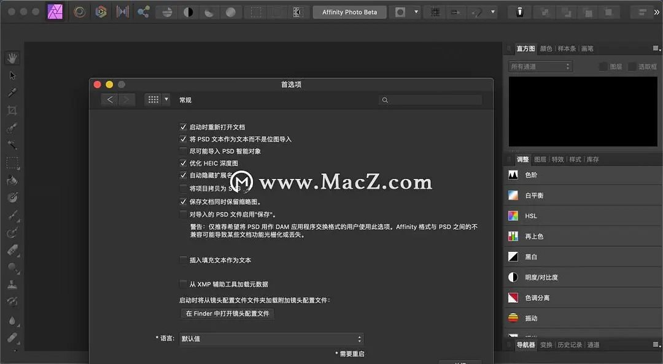Click the Select All marquee toolbar icon
The image size is (663, 364).
coord(256,12)
